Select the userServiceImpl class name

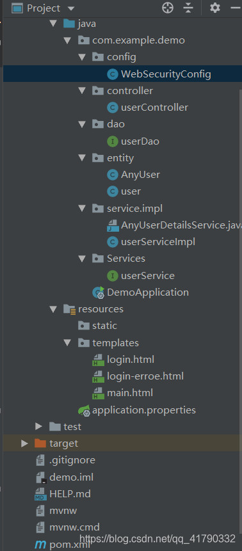(x=158, y=242)
